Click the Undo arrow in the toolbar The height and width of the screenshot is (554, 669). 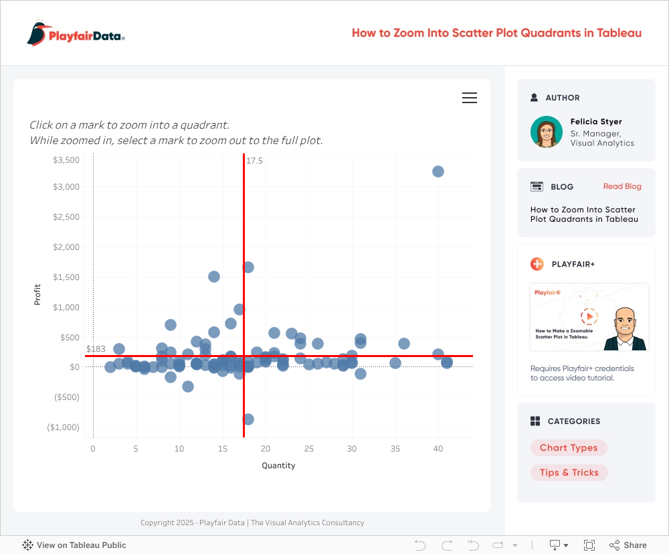tap(420, 545)
